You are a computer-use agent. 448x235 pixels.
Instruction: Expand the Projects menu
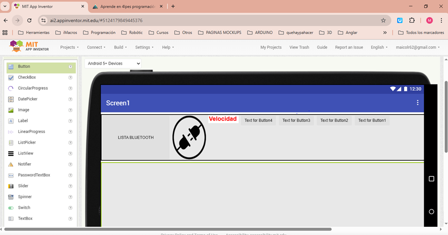tap(69, 48)
